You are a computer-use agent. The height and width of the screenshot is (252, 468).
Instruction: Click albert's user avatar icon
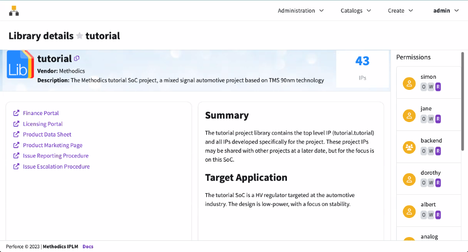point(409,211)
